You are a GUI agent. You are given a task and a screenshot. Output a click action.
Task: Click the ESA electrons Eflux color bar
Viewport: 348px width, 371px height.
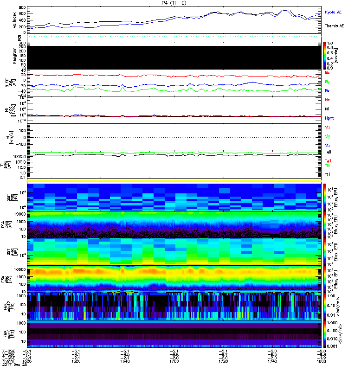tap(325, 279)
